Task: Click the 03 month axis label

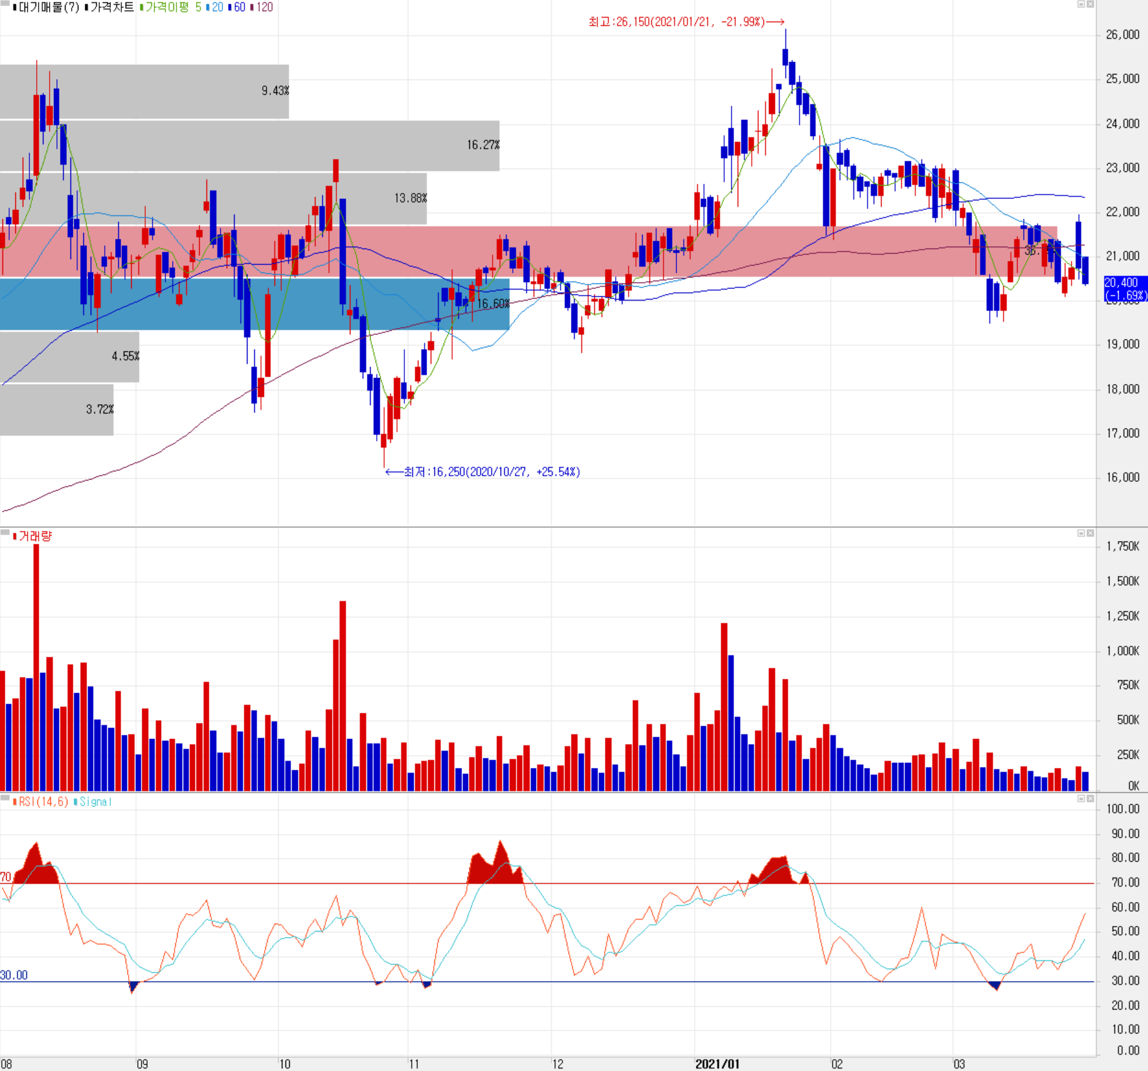Action: coord(959,1064)
